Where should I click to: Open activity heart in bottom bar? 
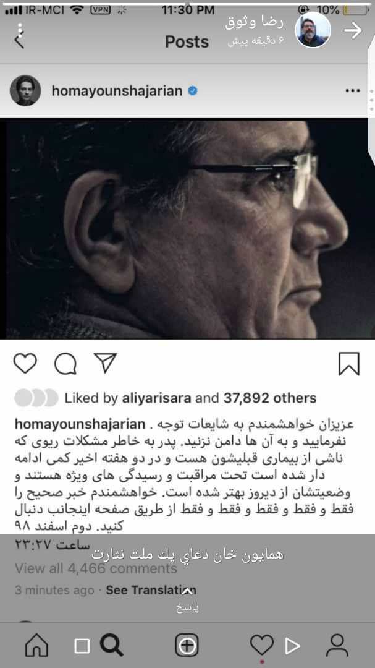(261, 645)
